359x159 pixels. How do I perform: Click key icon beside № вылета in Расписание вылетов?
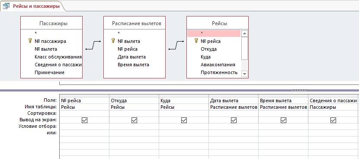click(x=113, y=41)
